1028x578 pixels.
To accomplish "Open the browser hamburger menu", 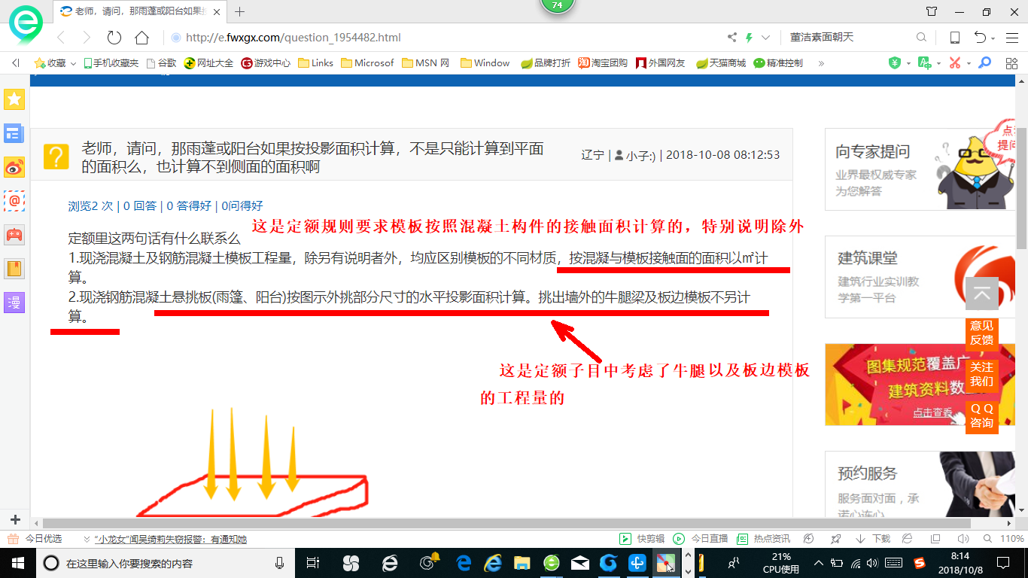I will [1011, 38].
